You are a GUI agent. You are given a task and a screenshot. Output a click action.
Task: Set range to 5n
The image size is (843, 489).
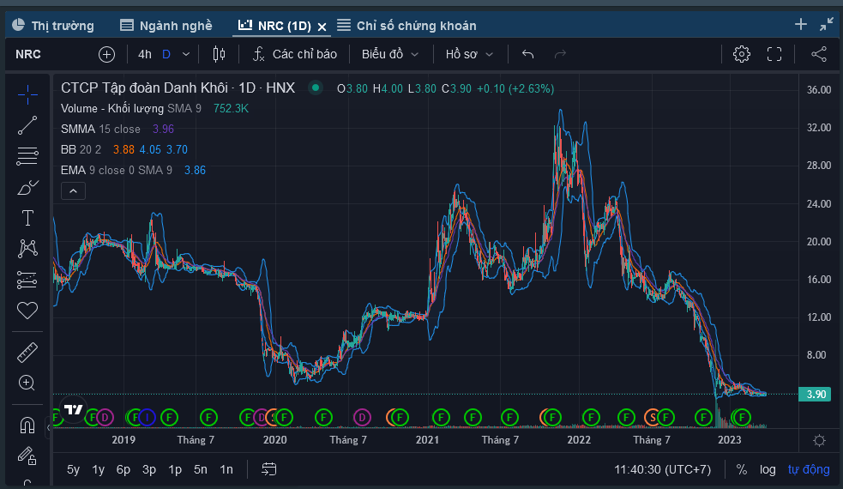tap(201, 469)
